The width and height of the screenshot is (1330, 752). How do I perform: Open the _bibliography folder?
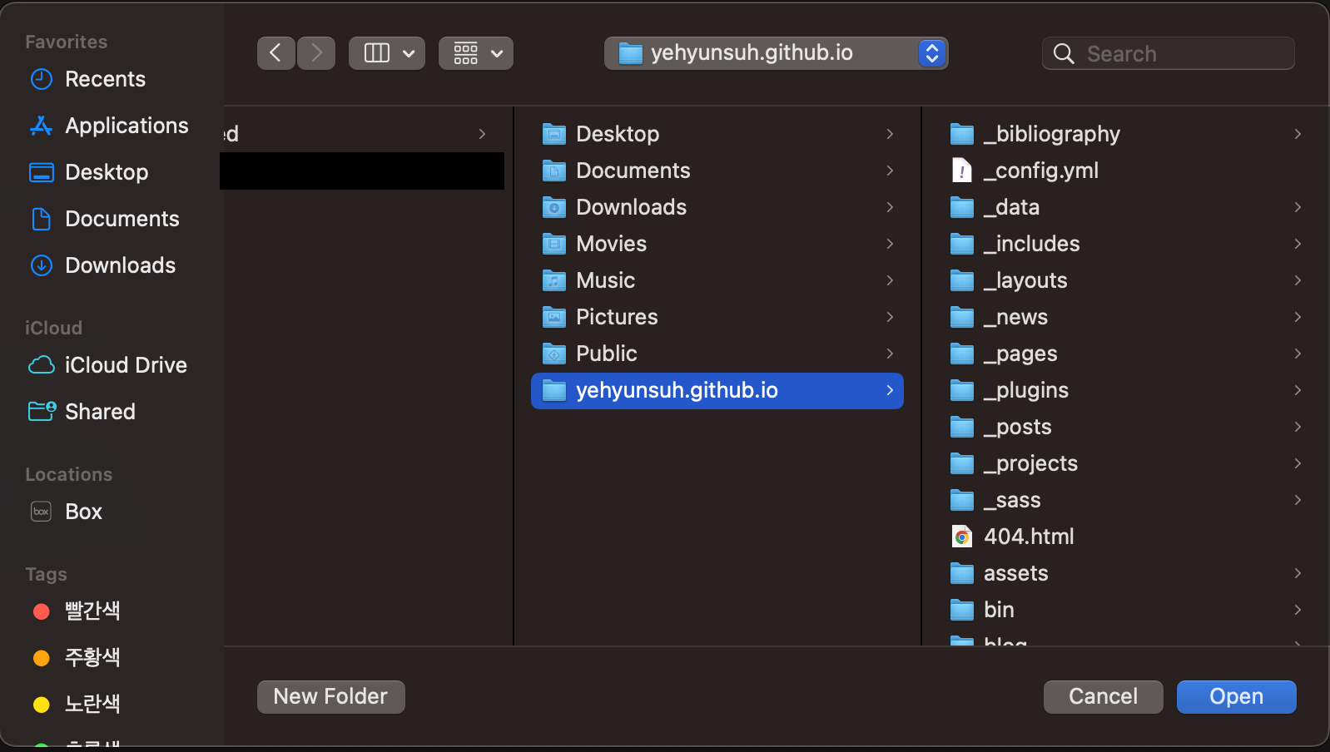coord(1125,134)
